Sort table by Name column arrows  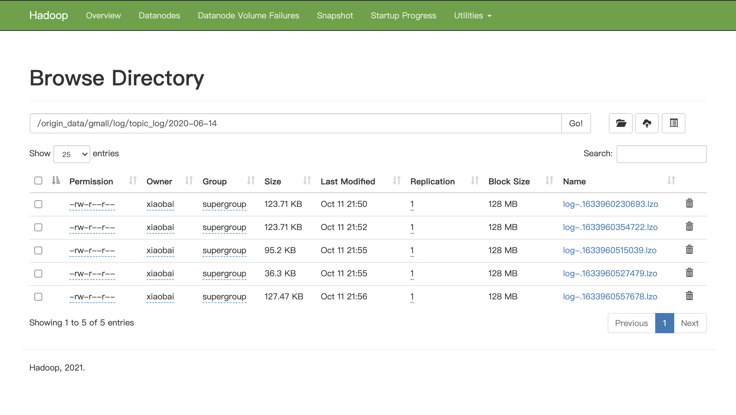coord(671,181)
